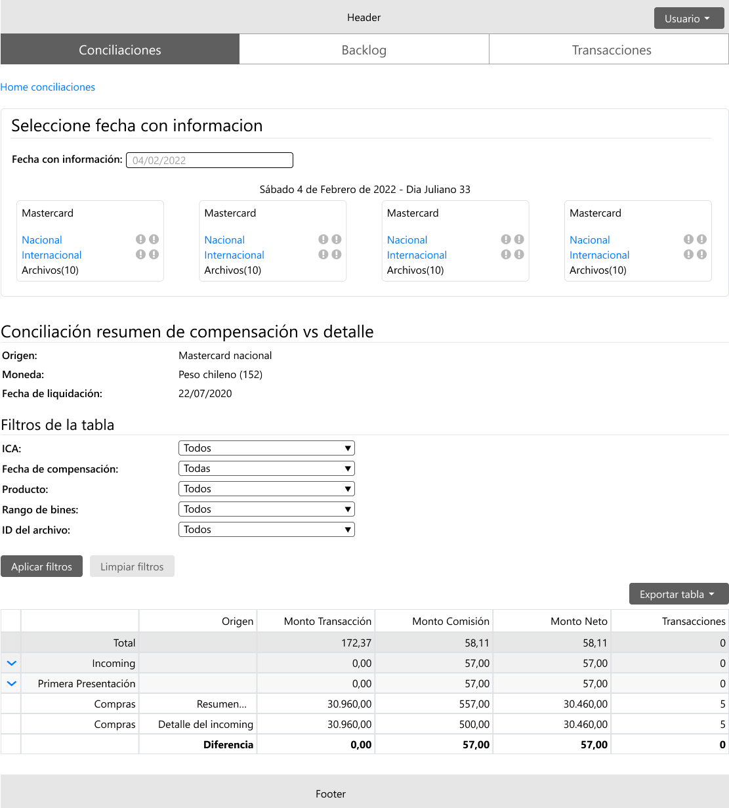Viewport: 729px width, 808px height.
Task: Click second alert icon beside fourth card's Internacional
Action: pos(701,255)
